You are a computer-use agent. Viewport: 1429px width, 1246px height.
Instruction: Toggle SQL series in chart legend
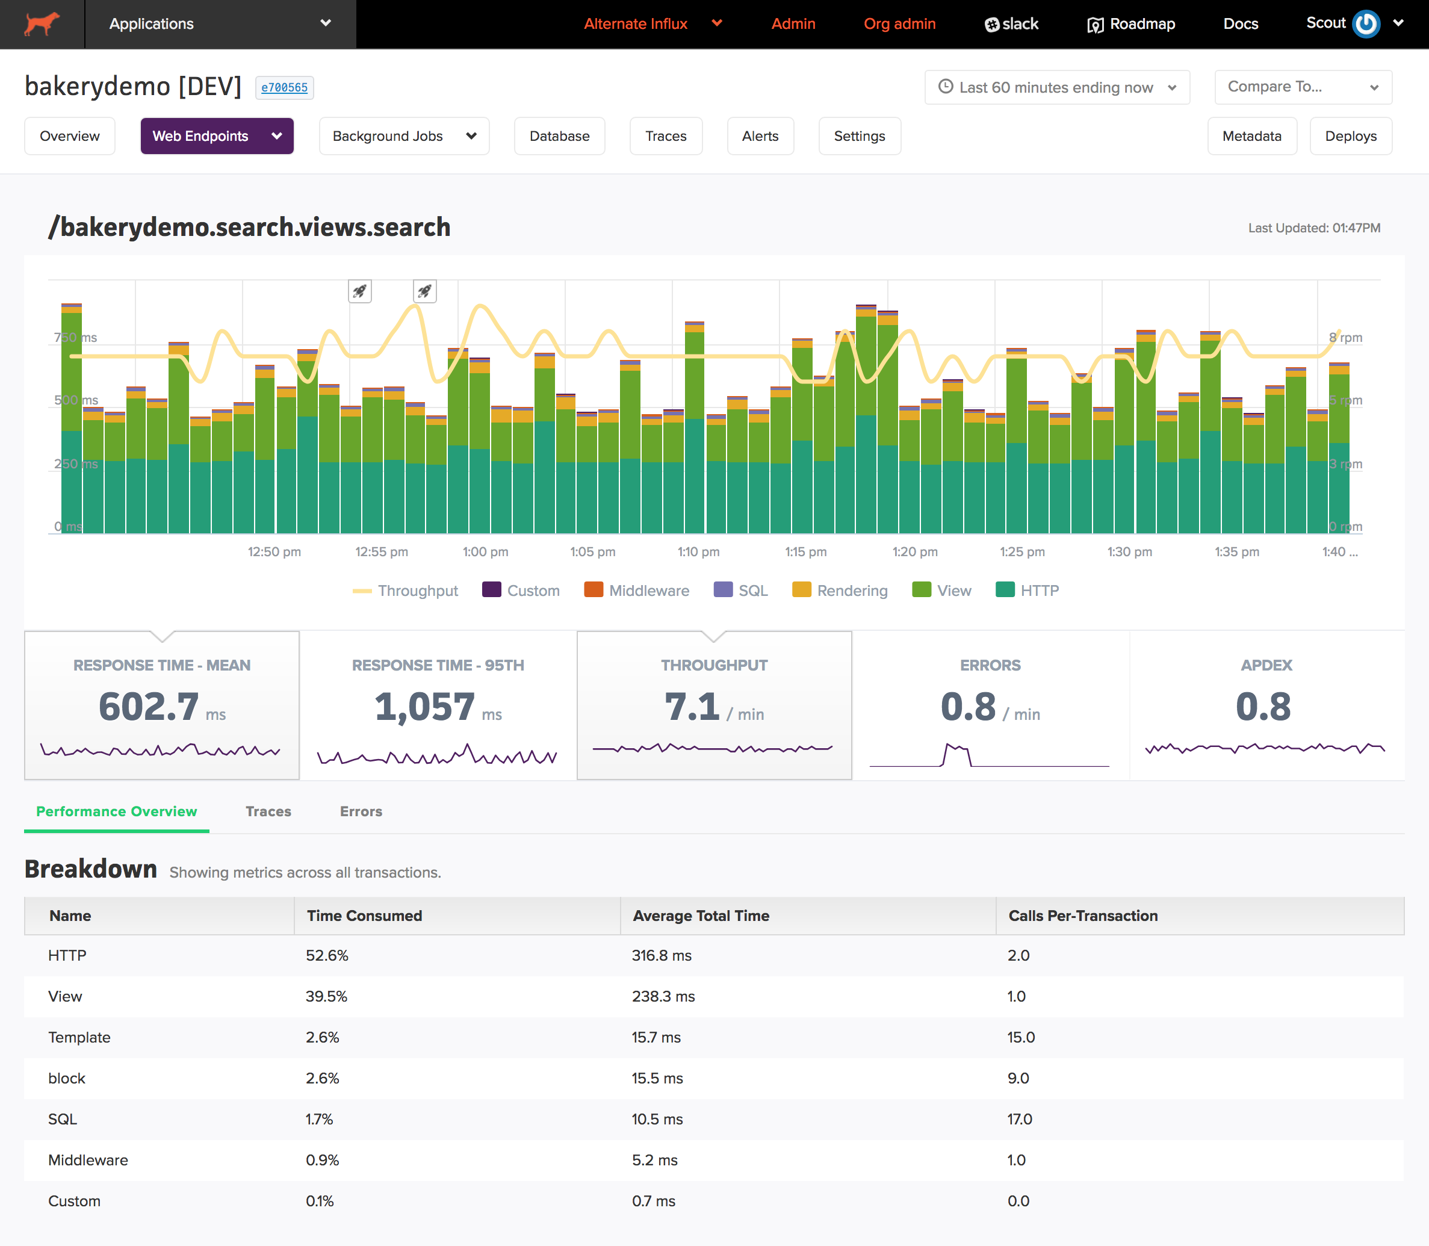pos(740,590)
